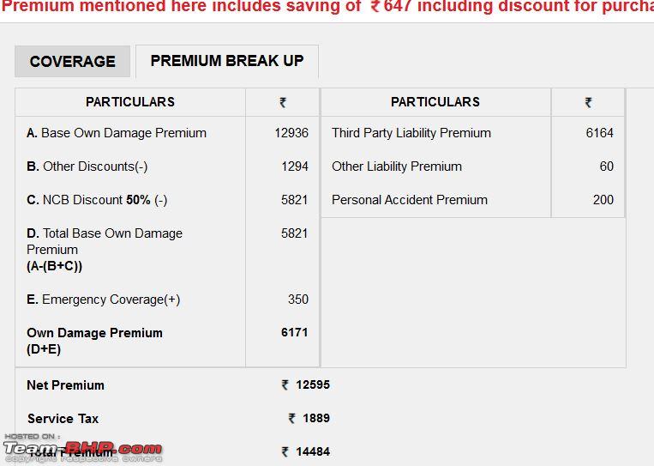
Task: Switch to the COVERAGE tab
Action: pos(73,62)
